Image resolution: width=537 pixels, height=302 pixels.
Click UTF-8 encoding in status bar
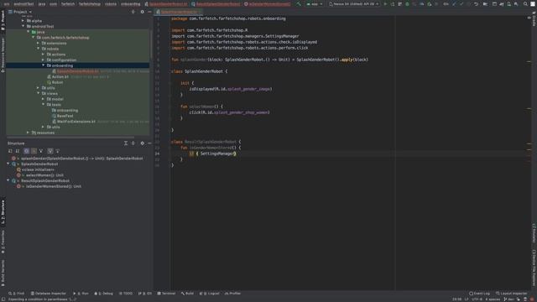[x=477, y=299]
